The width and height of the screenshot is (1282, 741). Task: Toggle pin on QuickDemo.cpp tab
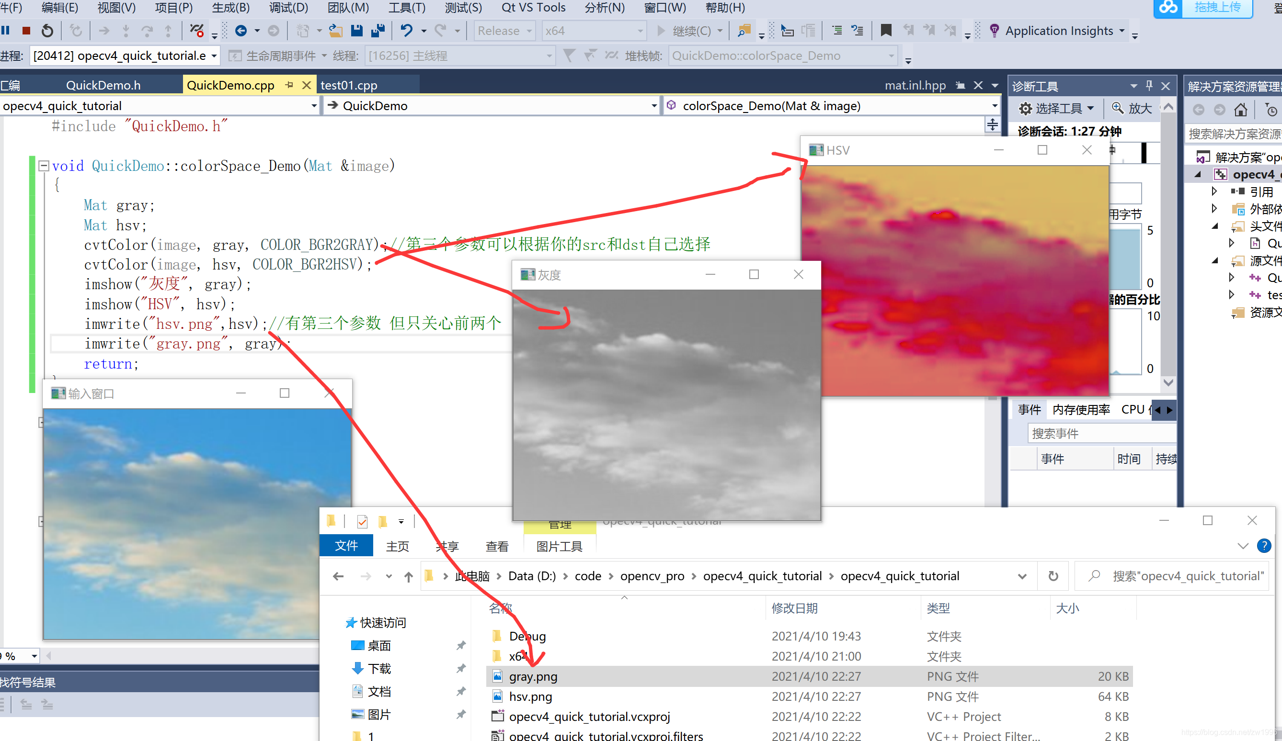pyautogui.click(x=289, y=85)
